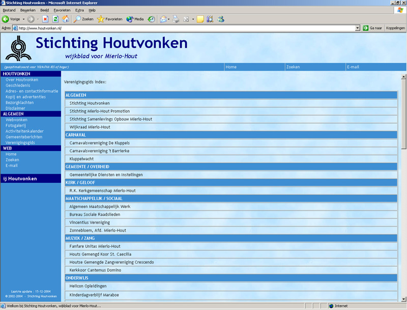Screen dimensions: 407x310
Task: Click the green Vorige back arrow
Action: pyautogui.click(x=5, y=19)
